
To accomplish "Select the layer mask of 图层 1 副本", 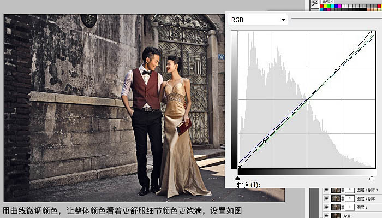I will pyautogui.click(x=350, y=198).
